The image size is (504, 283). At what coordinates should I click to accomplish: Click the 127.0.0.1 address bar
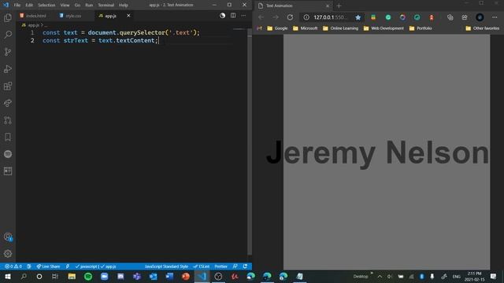pos(329,17)
